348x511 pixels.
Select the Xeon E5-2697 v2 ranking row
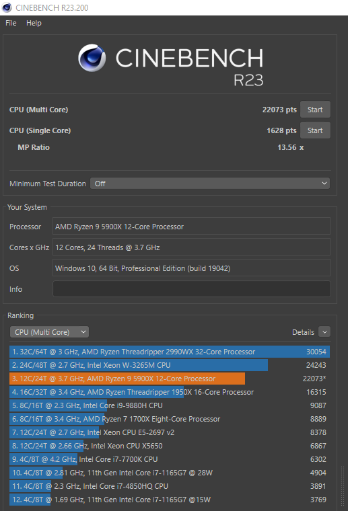(170, 432)
